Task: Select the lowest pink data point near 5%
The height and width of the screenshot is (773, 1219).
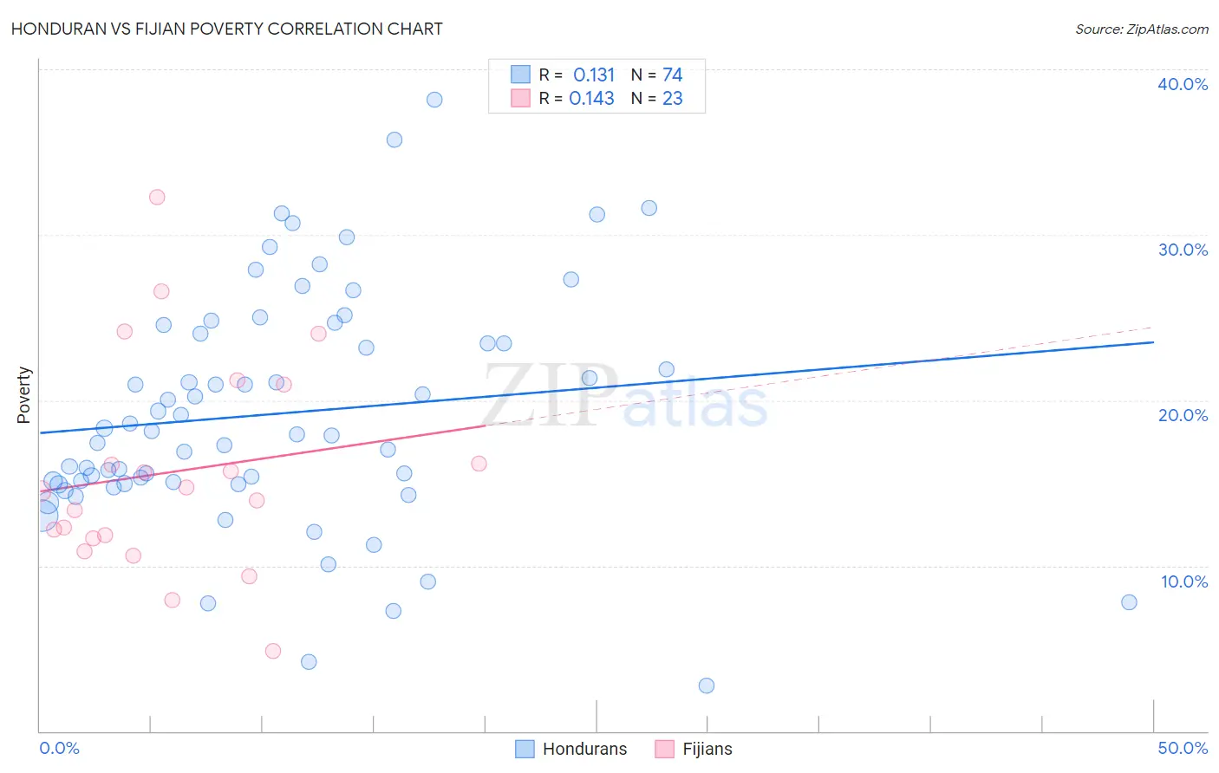Action: [273, 651]
